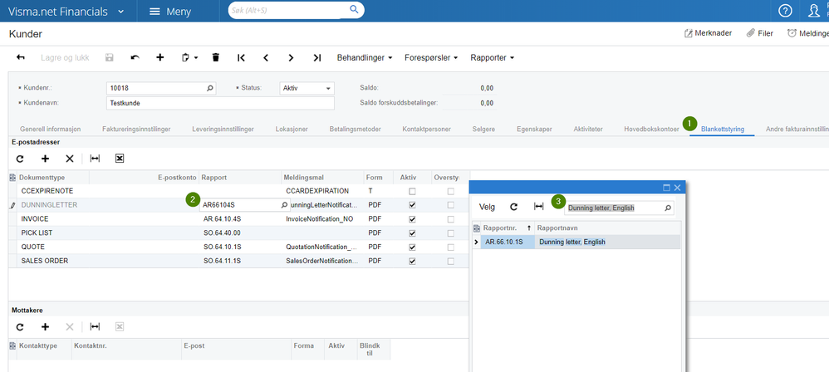Click Velg button in report lookup
829x372 pixels.
pos(487,207)
